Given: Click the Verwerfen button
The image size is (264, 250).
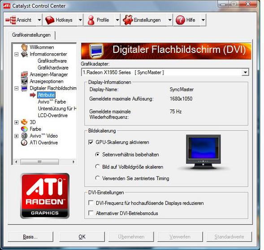Looking at the screenshot, I should pos(180,237).
